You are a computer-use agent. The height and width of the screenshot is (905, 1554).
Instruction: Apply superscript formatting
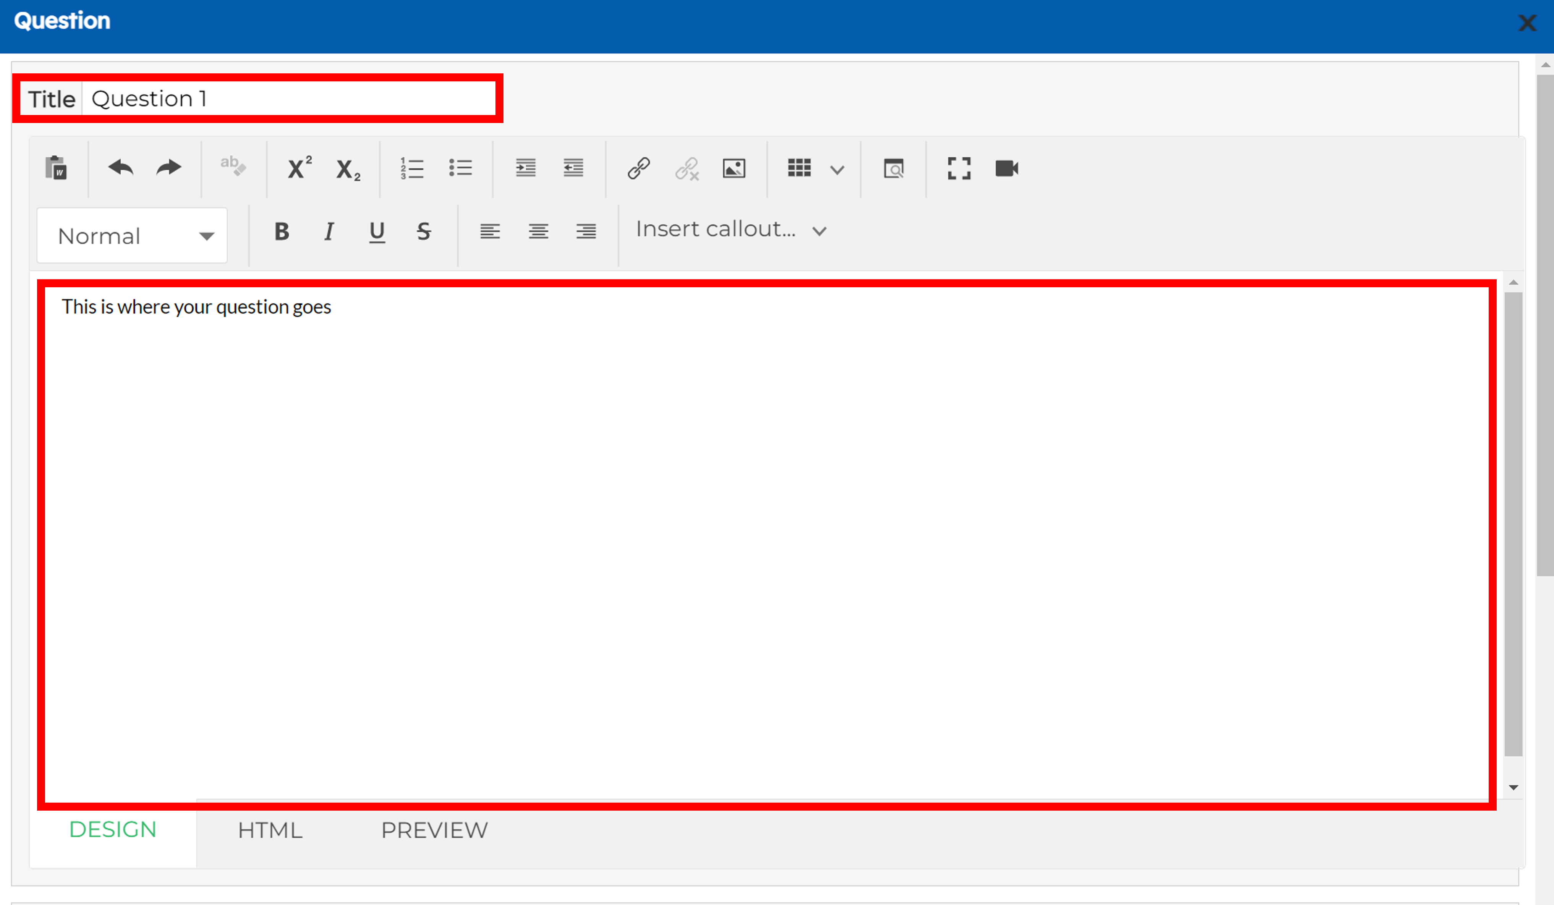point(299,168)
